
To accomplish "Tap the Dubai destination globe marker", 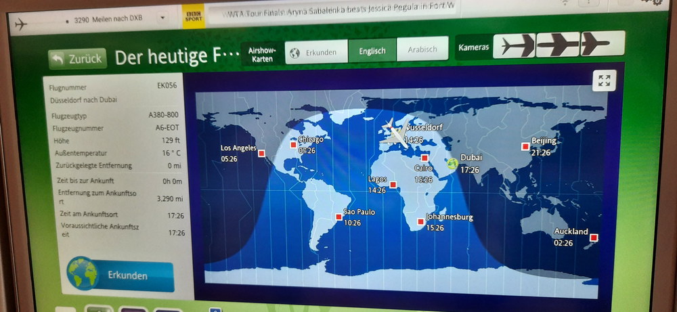I will pos(452,163).
